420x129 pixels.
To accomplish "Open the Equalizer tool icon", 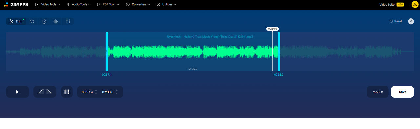I will pyautogui.click(x=68, y=21).
